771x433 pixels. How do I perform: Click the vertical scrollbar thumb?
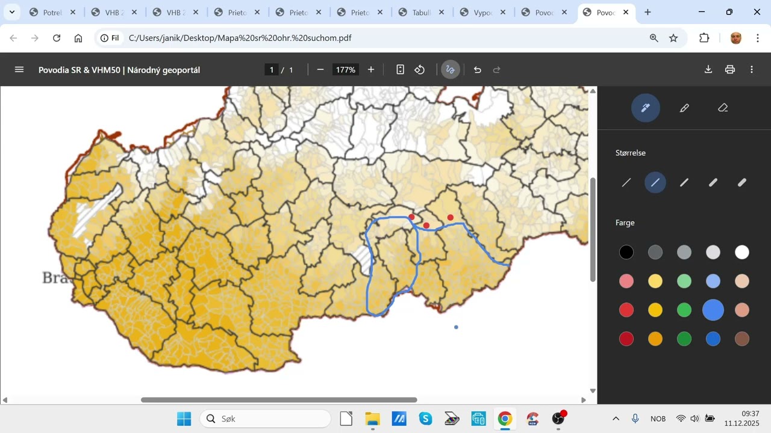[593, 230]
